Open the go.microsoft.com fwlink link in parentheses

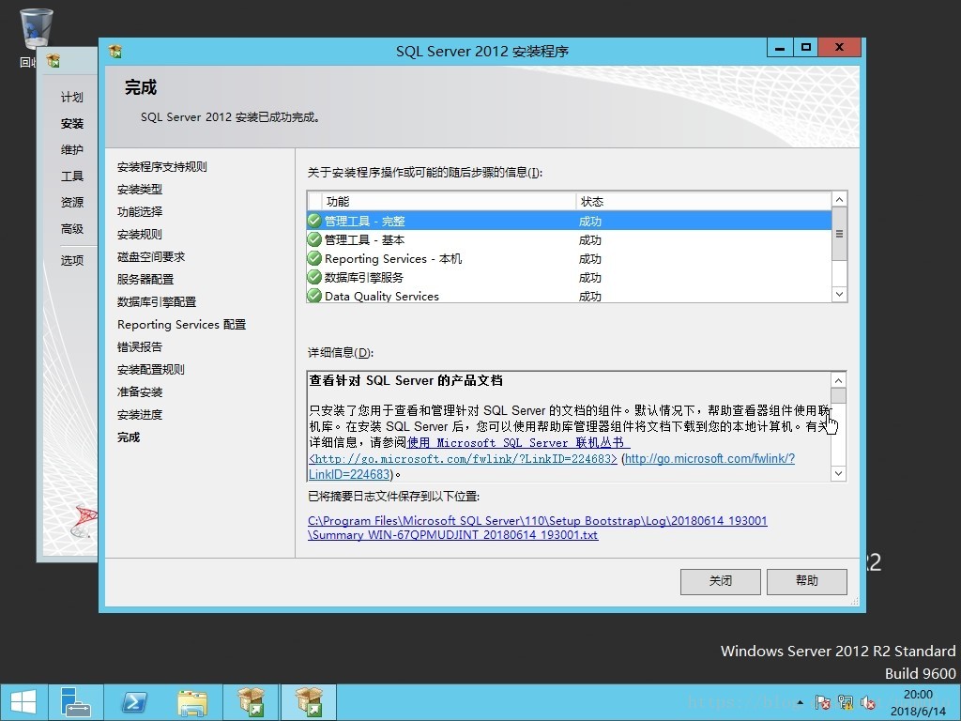pyautogui.click(x=709, y=458)
